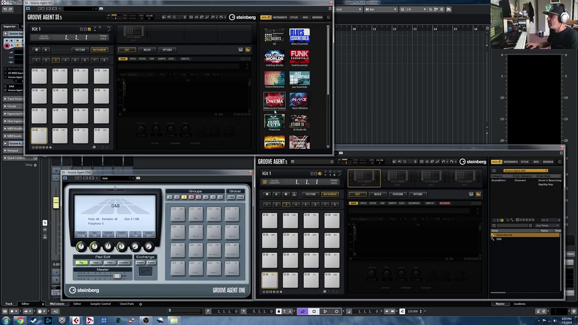The height and width of the screenshot is (325, 578).
Task: Open the Sampler Control lower zone tab
Action: (x=100, y=304)
